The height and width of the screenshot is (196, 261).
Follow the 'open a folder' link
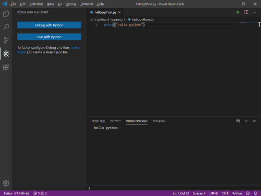click(75, 48)
